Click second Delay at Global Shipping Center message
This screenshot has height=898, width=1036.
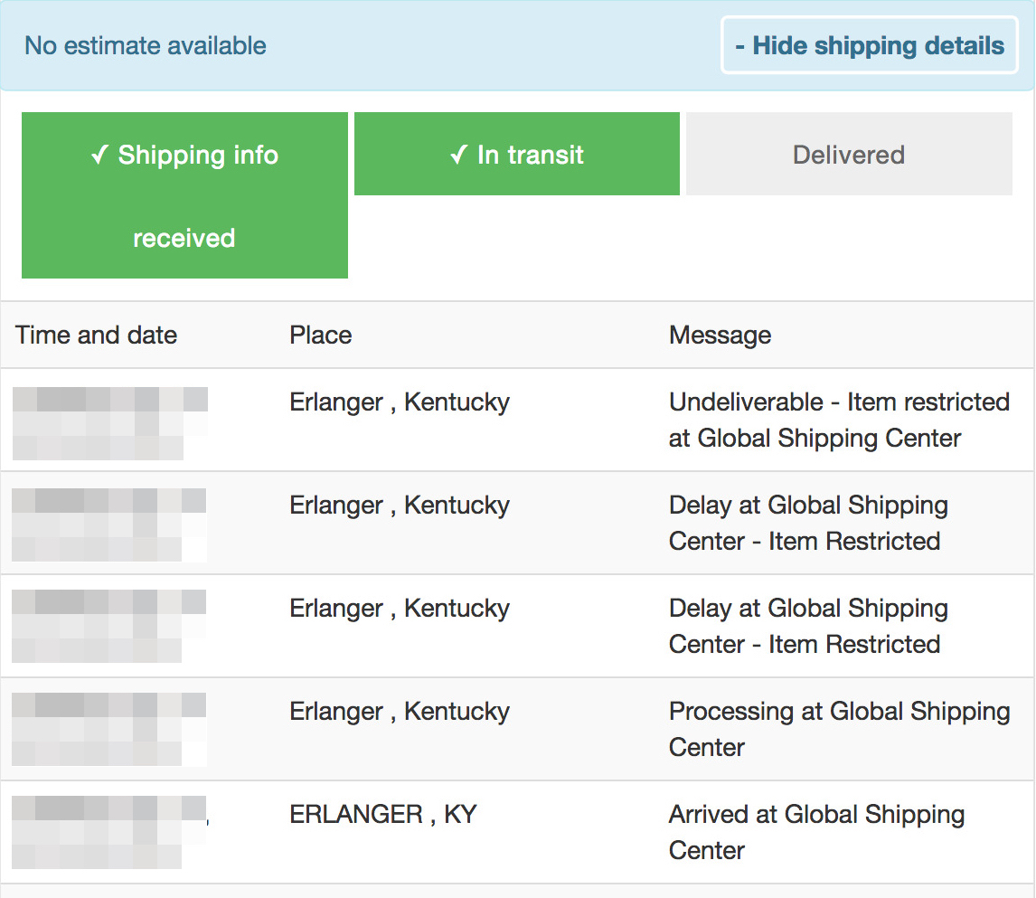[808, 626]
